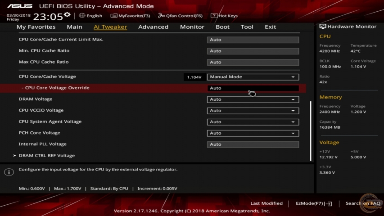Click the 5.000 V reading
The height and width of the screenshot is (216, 384).
coord(358,157)
